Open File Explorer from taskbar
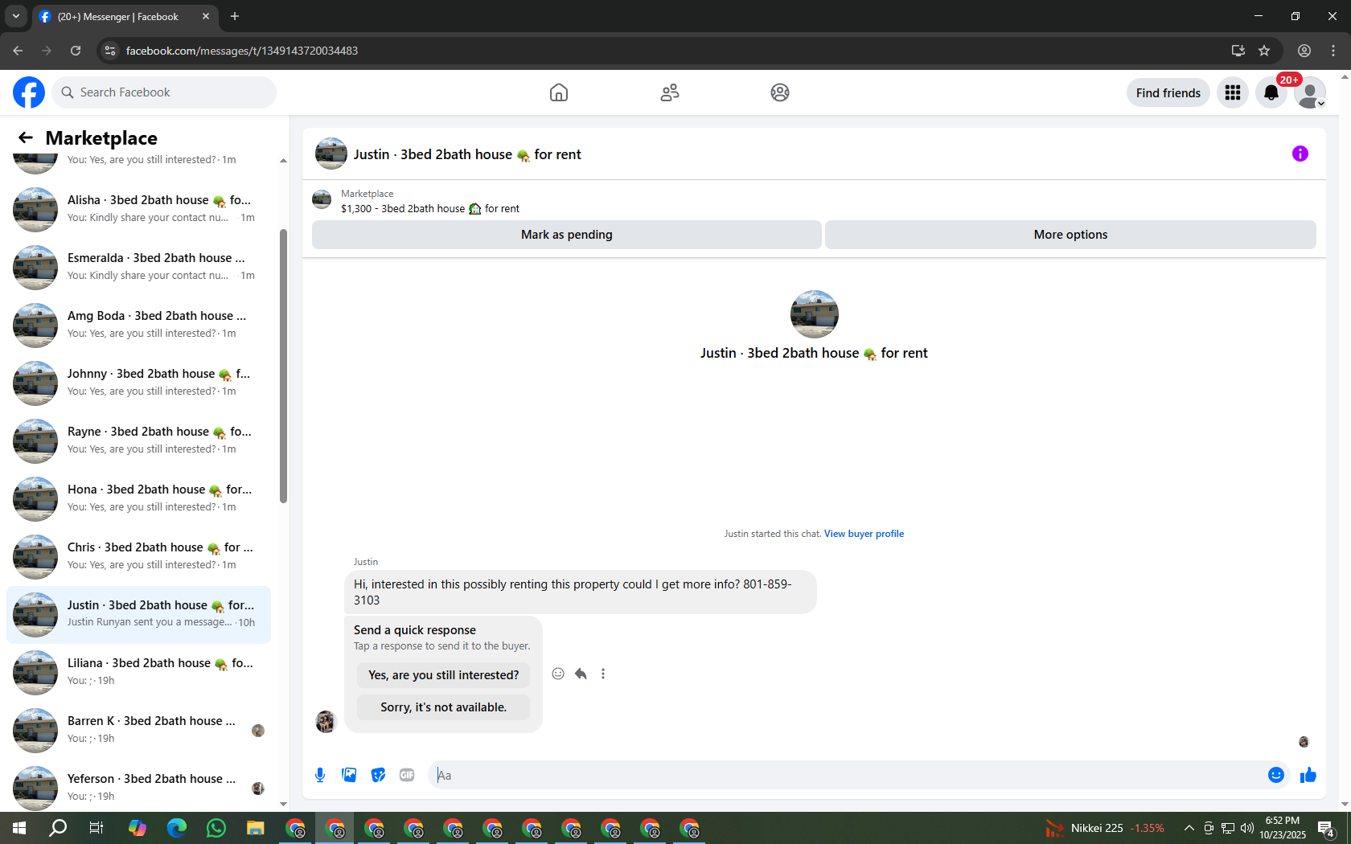1351x844 pixels. click(x=256, y=828)
